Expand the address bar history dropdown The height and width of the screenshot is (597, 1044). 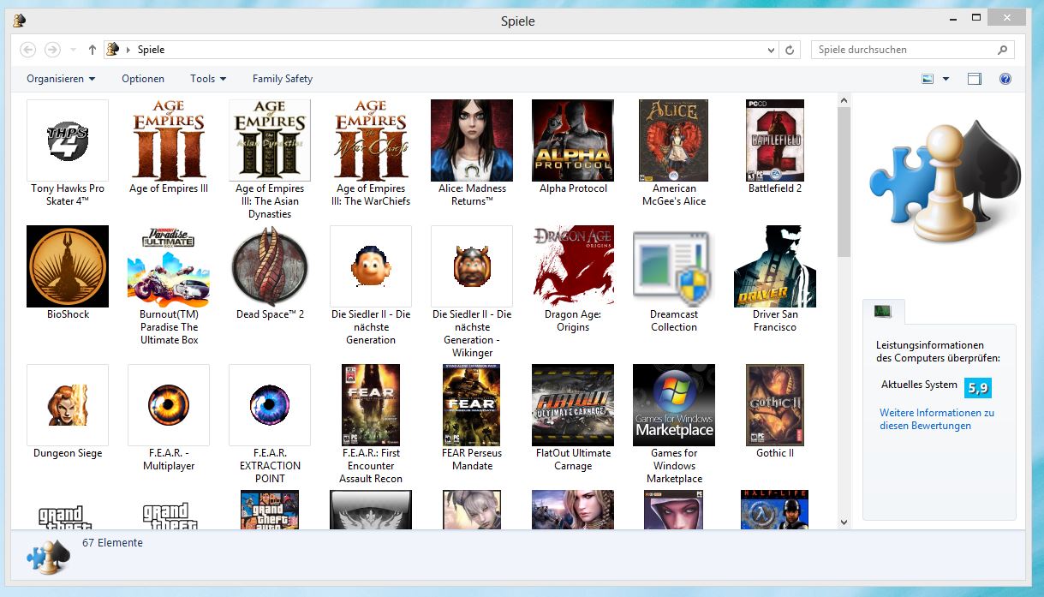pos(773,50)
